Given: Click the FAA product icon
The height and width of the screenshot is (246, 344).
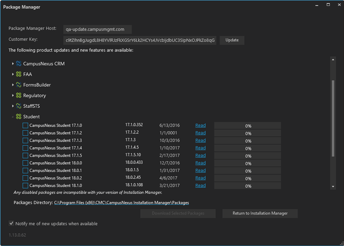Looking at the screenshot, I should tap(19, 74).
